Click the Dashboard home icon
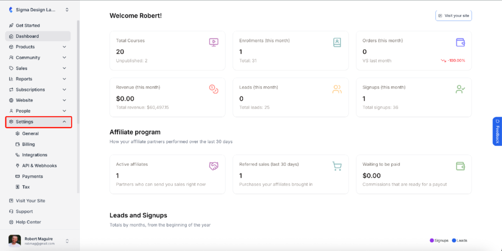The width and height of the screenshot is (502, 251). point(12,36)
